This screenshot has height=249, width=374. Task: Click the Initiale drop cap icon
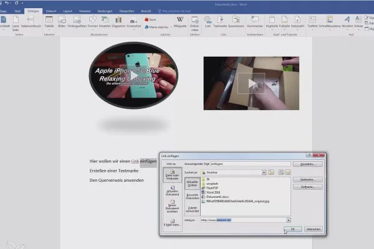358,22
